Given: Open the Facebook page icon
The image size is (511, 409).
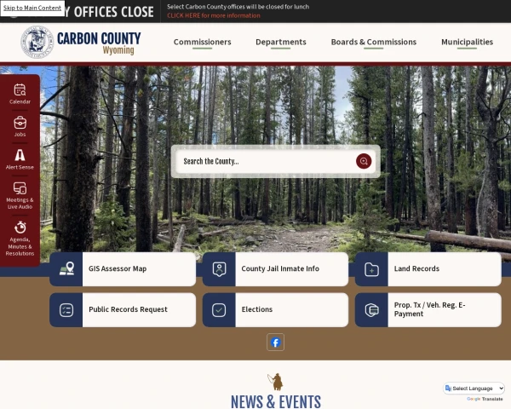Looking at the screenshot, I should (x=275, y=343).
